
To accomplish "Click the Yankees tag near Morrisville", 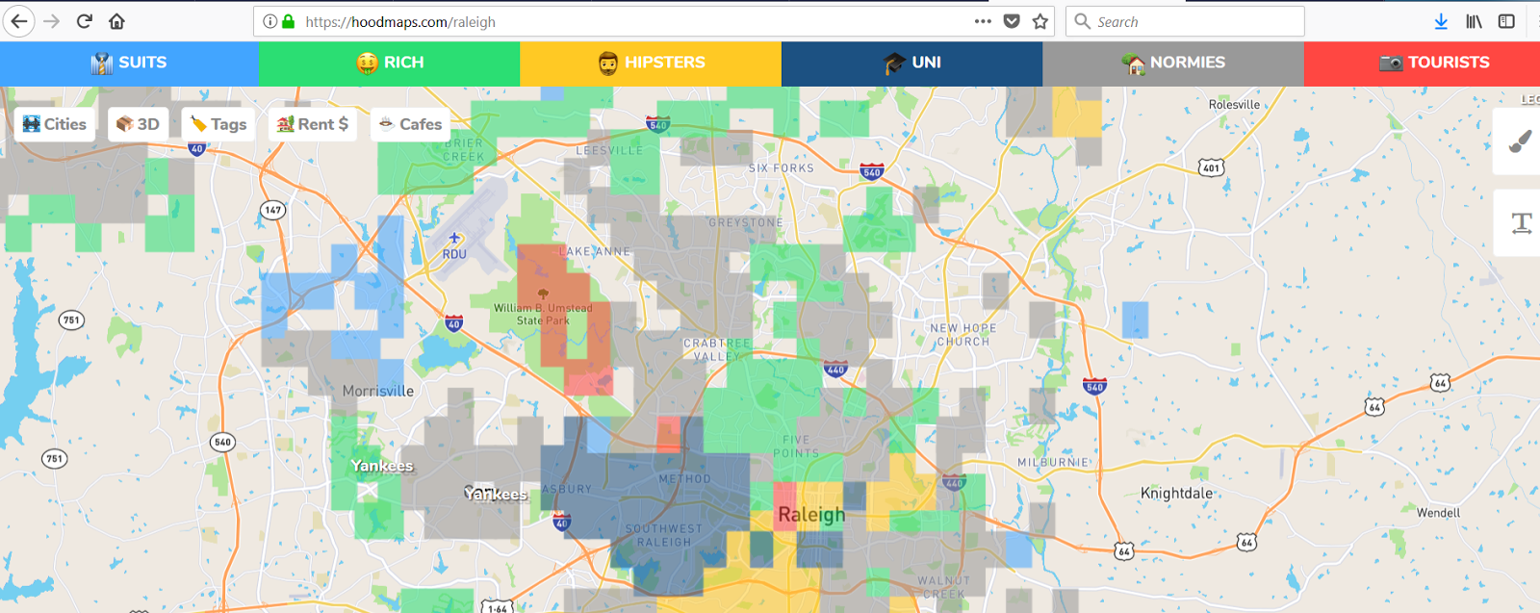I will pyautogui.click(x=382, y=466).
